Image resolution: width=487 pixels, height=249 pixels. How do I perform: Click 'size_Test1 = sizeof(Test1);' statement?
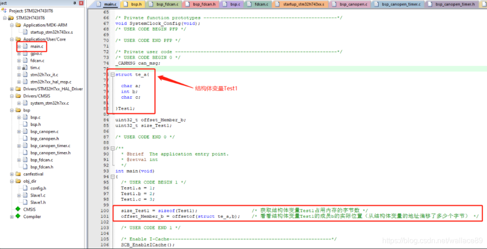click(159, 211)
